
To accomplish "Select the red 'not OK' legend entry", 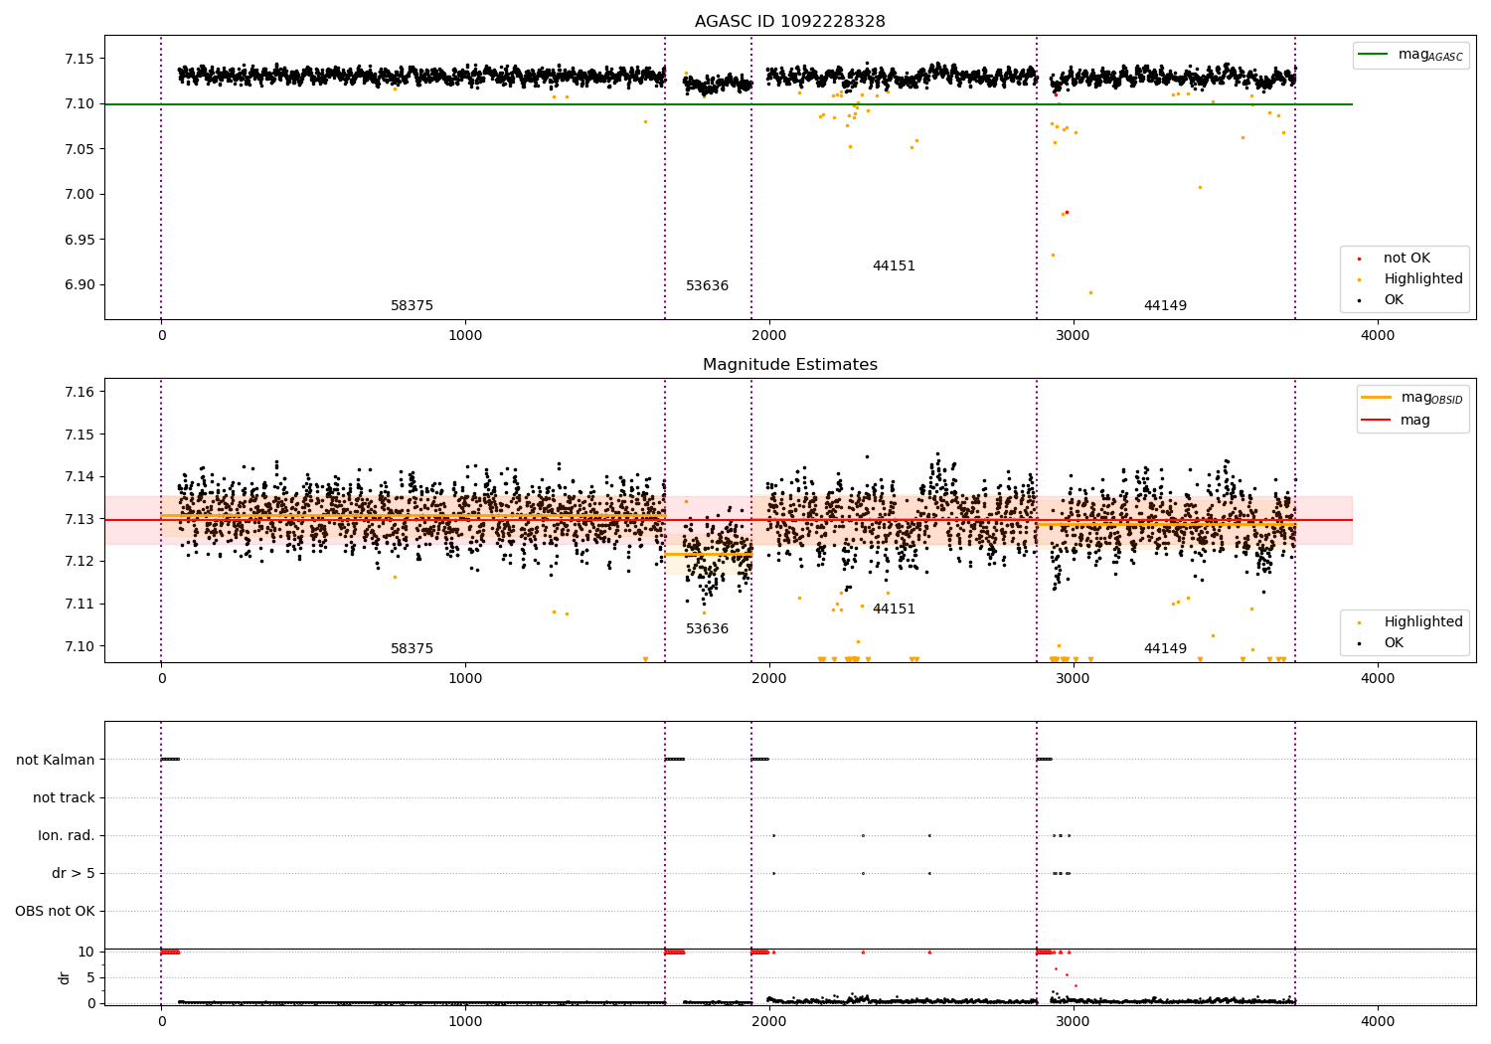I will [x=1395, y=259].
